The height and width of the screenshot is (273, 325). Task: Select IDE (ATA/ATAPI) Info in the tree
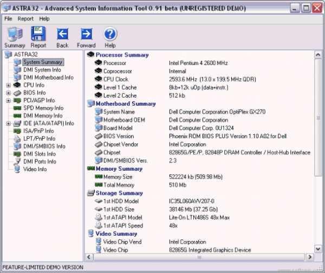(49, 123)
